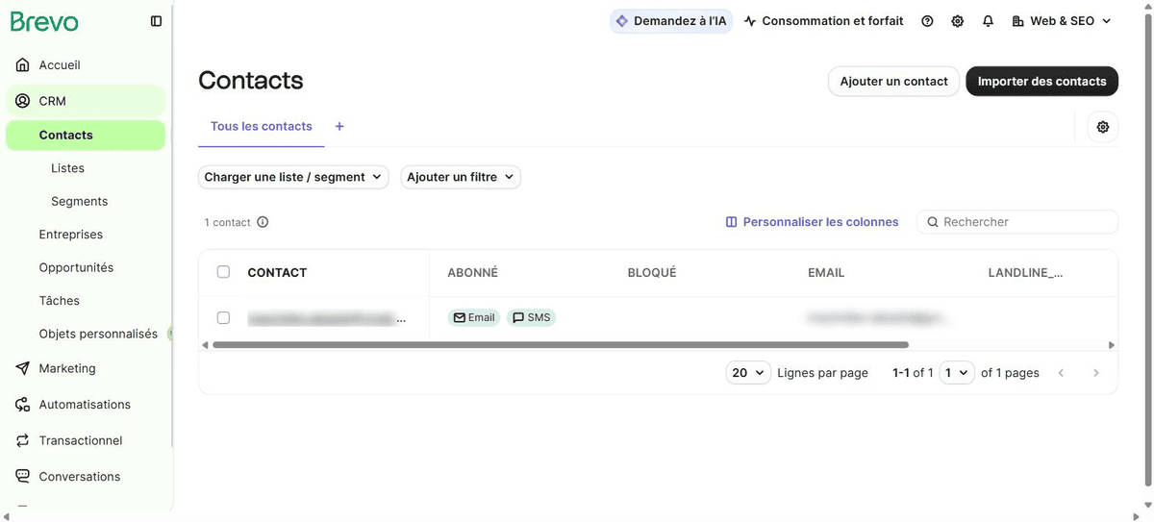Click the SMS subscription badge
1154x522 pixels.
point(532,317)
